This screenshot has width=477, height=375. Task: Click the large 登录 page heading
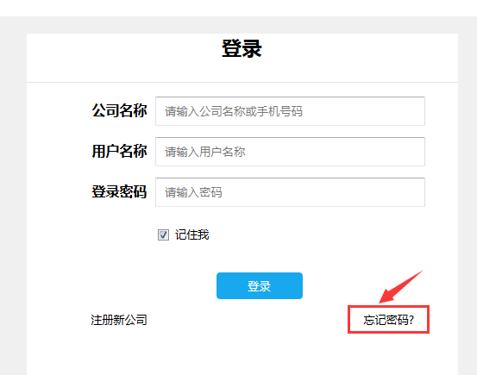pyautogui.click(x=242, y=48)
